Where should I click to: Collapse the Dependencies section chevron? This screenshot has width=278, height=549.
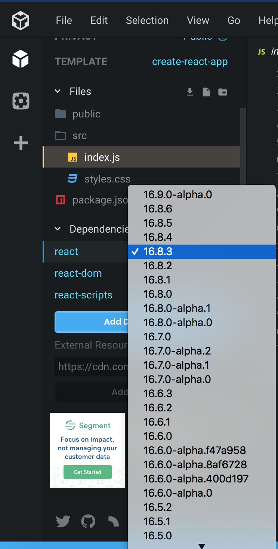58,229
